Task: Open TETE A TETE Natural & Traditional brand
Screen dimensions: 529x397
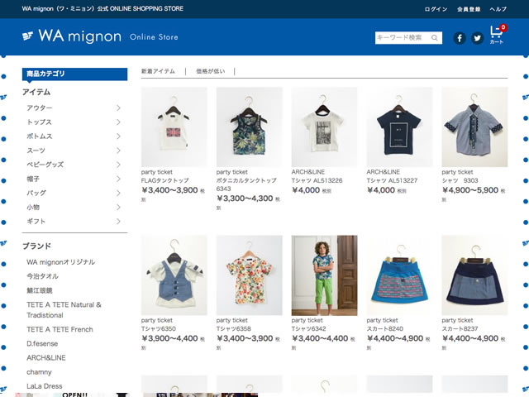Action: [64, 310]
